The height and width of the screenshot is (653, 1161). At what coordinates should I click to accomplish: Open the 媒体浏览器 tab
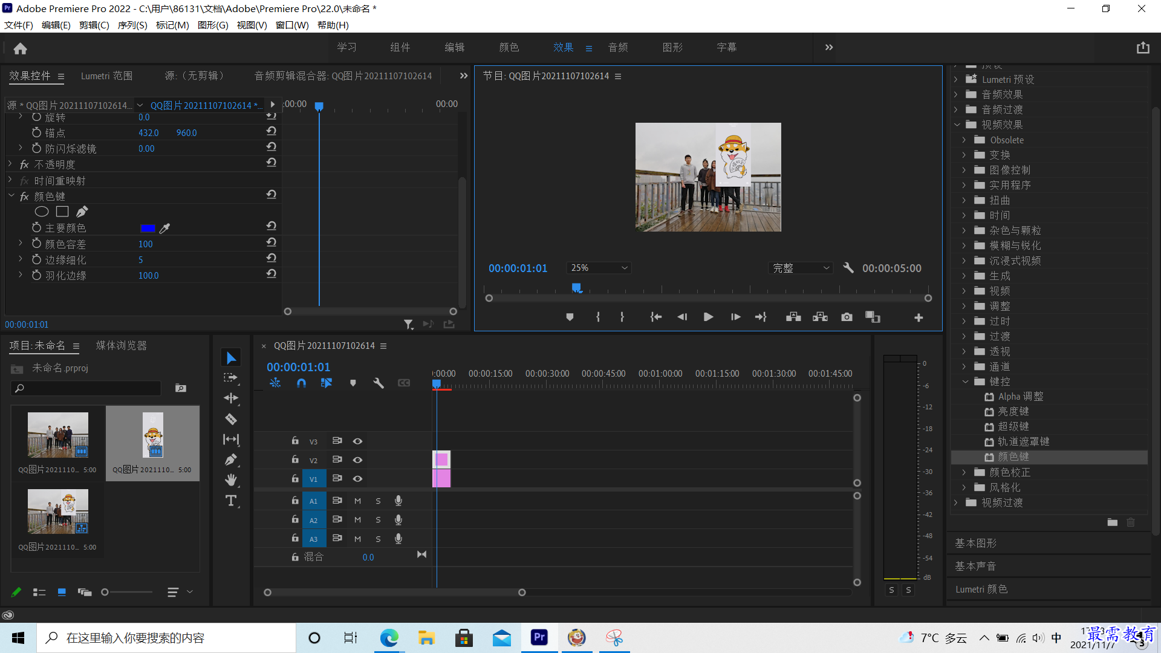pos(122,346)
